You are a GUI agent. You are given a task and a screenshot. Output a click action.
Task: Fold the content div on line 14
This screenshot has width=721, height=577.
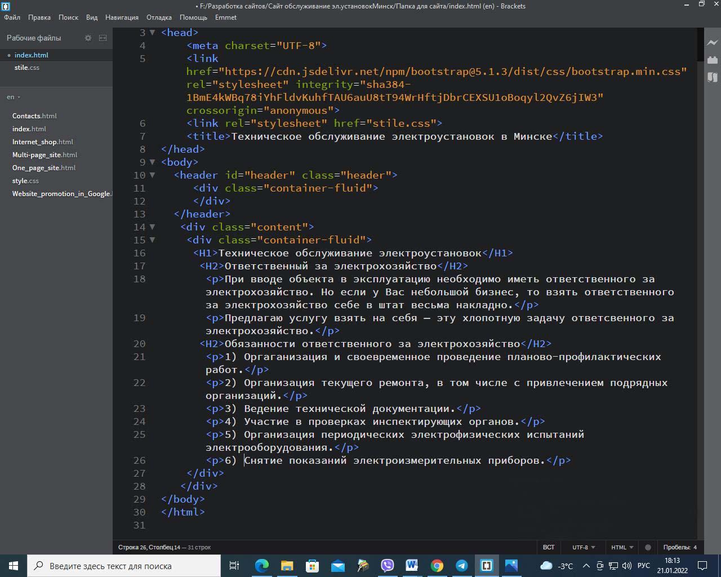coord(152,227)
